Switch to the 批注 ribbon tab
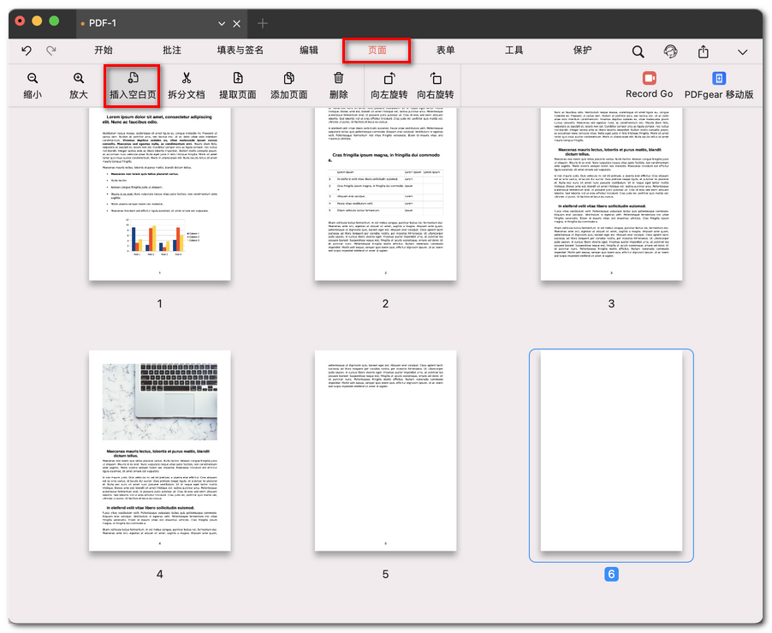The height and width of the screenshot is (633, 772). [172, 51]
